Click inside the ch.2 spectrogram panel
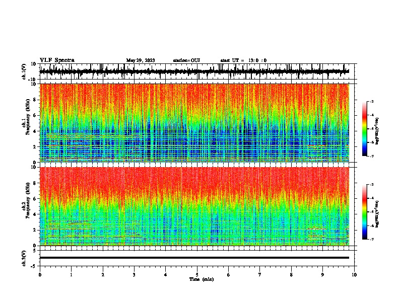Viewport: 399px width, 308px height. coord(194,206)
